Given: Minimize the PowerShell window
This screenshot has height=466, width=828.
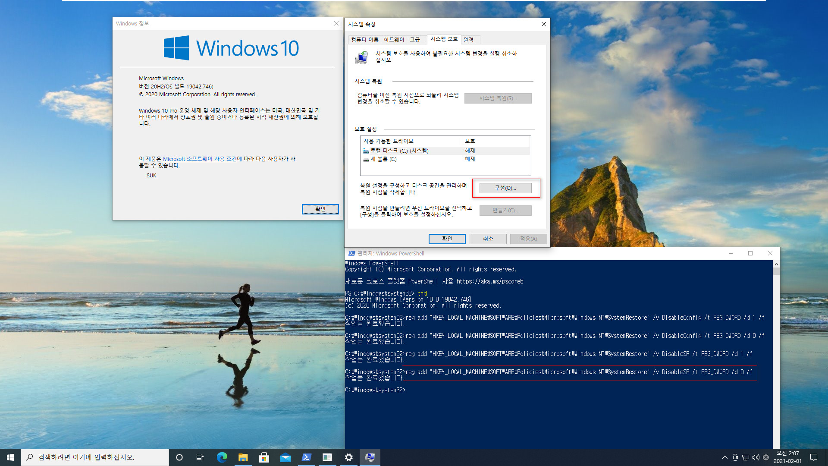Looking at the screenshot, I should point(731,253).
